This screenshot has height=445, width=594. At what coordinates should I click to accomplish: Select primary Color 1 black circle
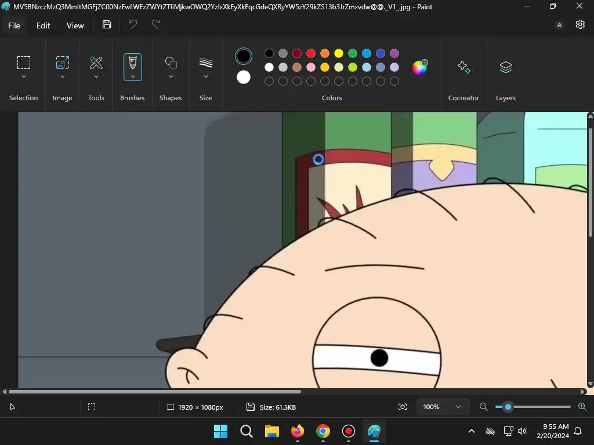tap(243, 56)
